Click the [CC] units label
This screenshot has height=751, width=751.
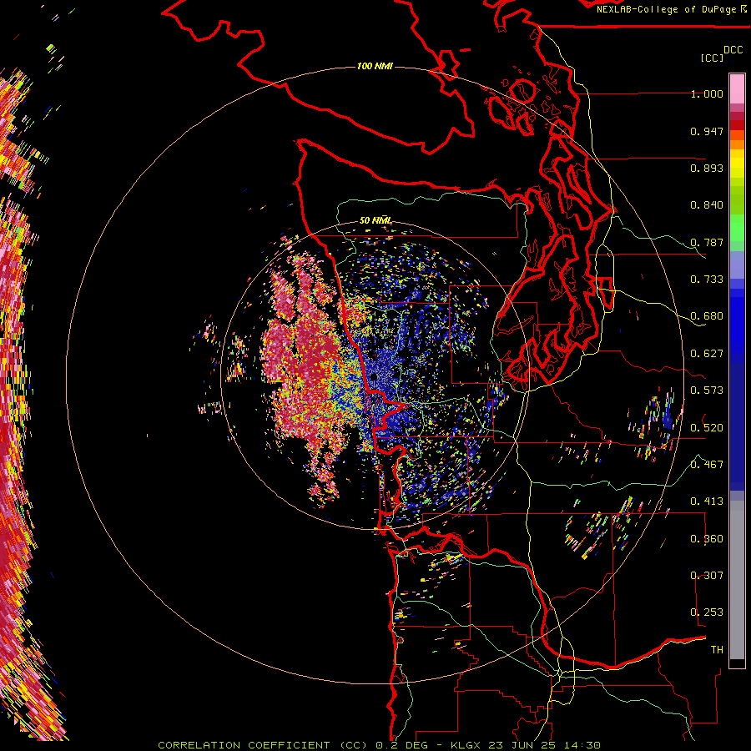click(713, 58)
